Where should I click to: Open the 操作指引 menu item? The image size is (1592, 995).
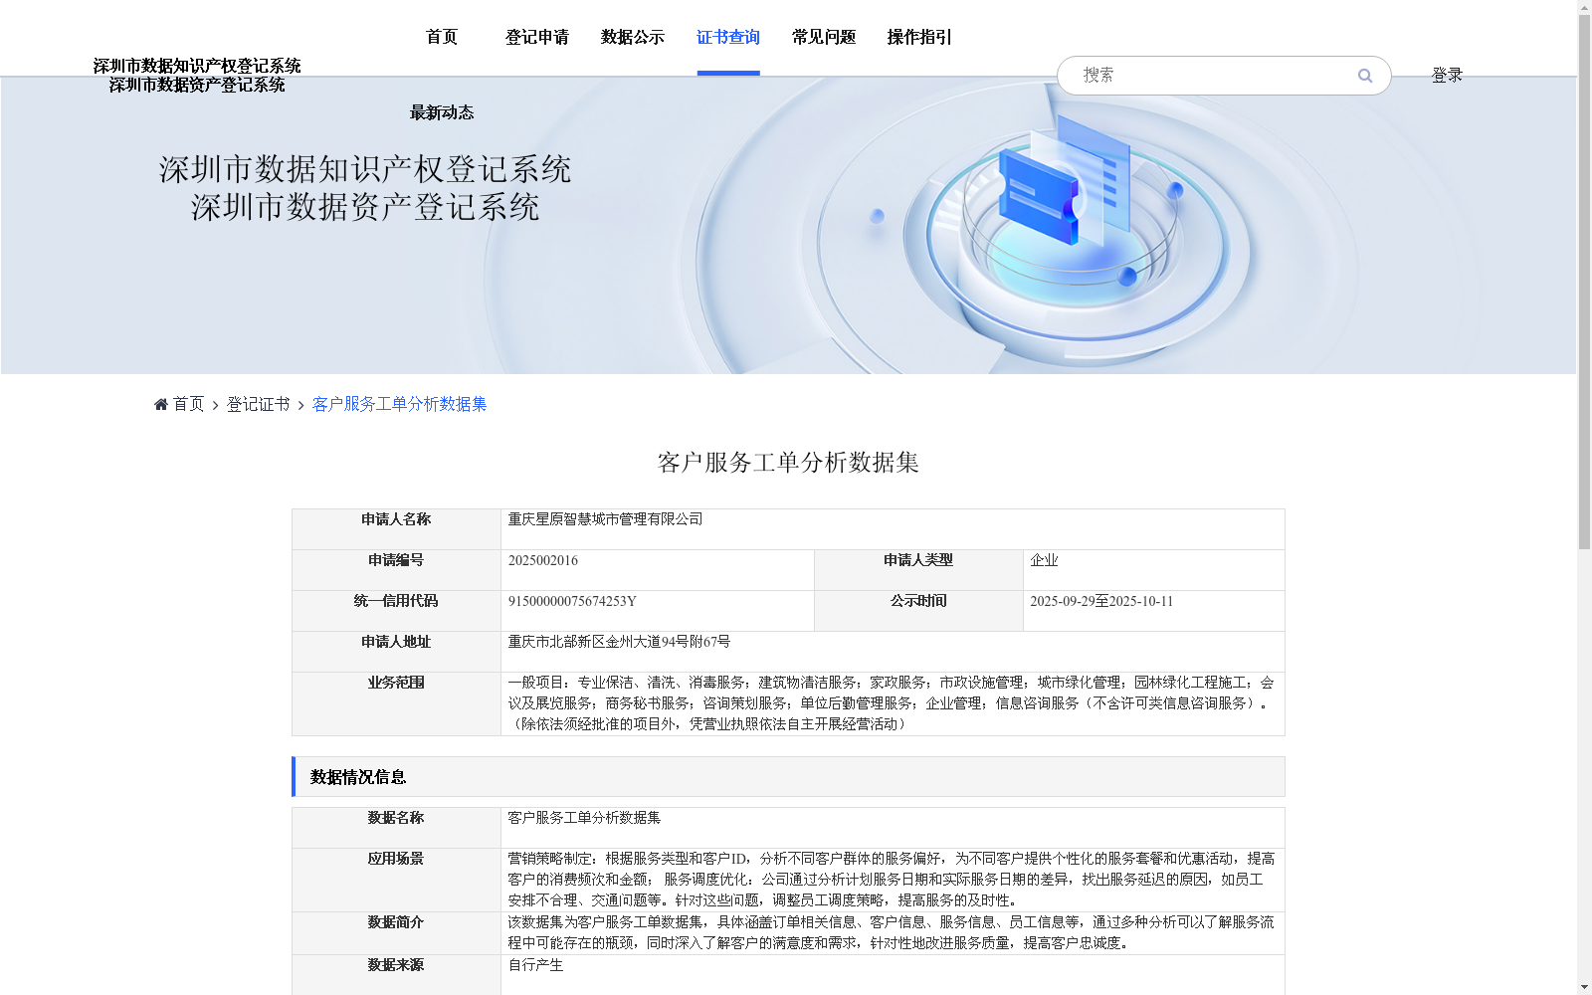click(x=919, y=37)
